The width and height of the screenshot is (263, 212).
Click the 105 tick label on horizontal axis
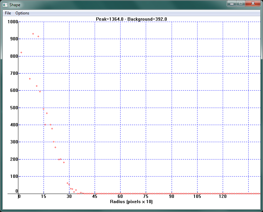[x=197, y=197]
